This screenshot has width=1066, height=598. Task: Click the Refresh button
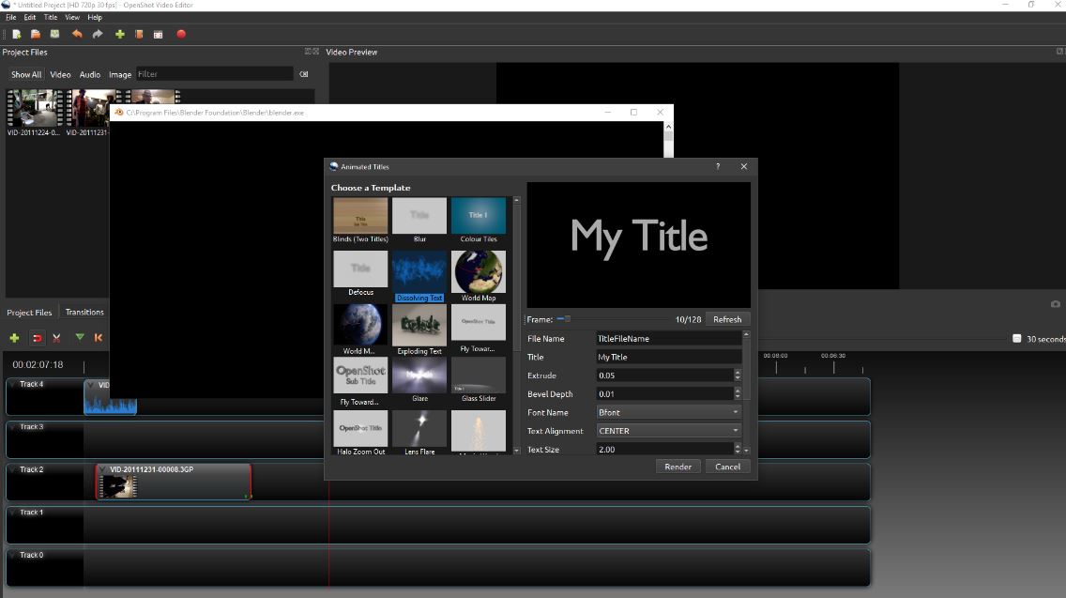pyautogui.click(x=727, y=319)
